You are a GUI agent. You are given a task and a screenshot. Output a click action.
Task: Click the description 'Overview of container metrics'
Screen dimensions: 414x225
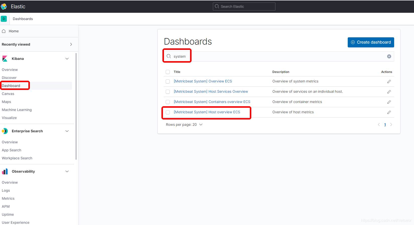297,102
